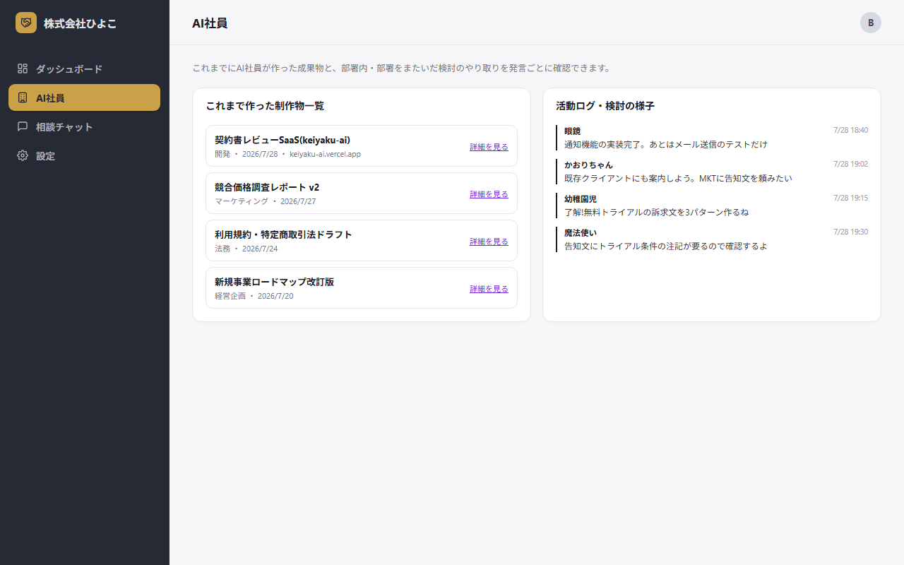Click the 契約書レビューSaaS(keiyaku-ai) title

point(282,140)
